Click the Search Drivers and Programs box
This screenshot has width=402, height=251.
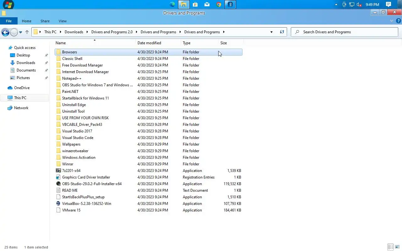[345, 32]
